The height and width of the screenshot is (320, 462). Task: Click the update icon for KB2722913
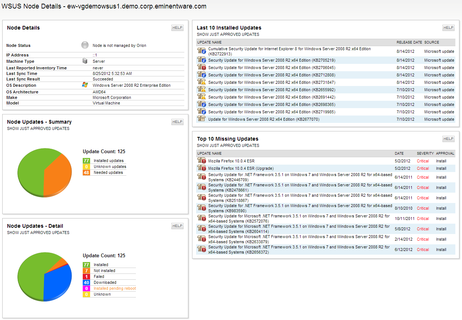click(x=201, y=51)
